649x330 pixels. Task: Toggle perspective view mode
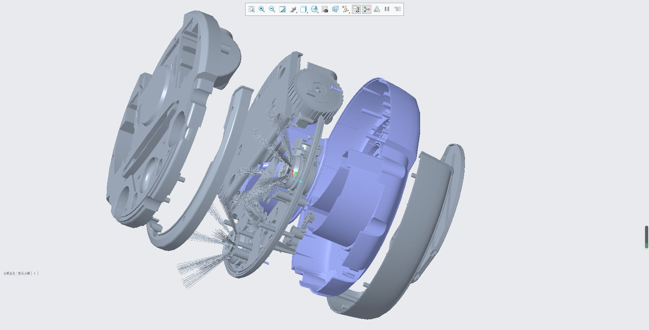point(335,9)
